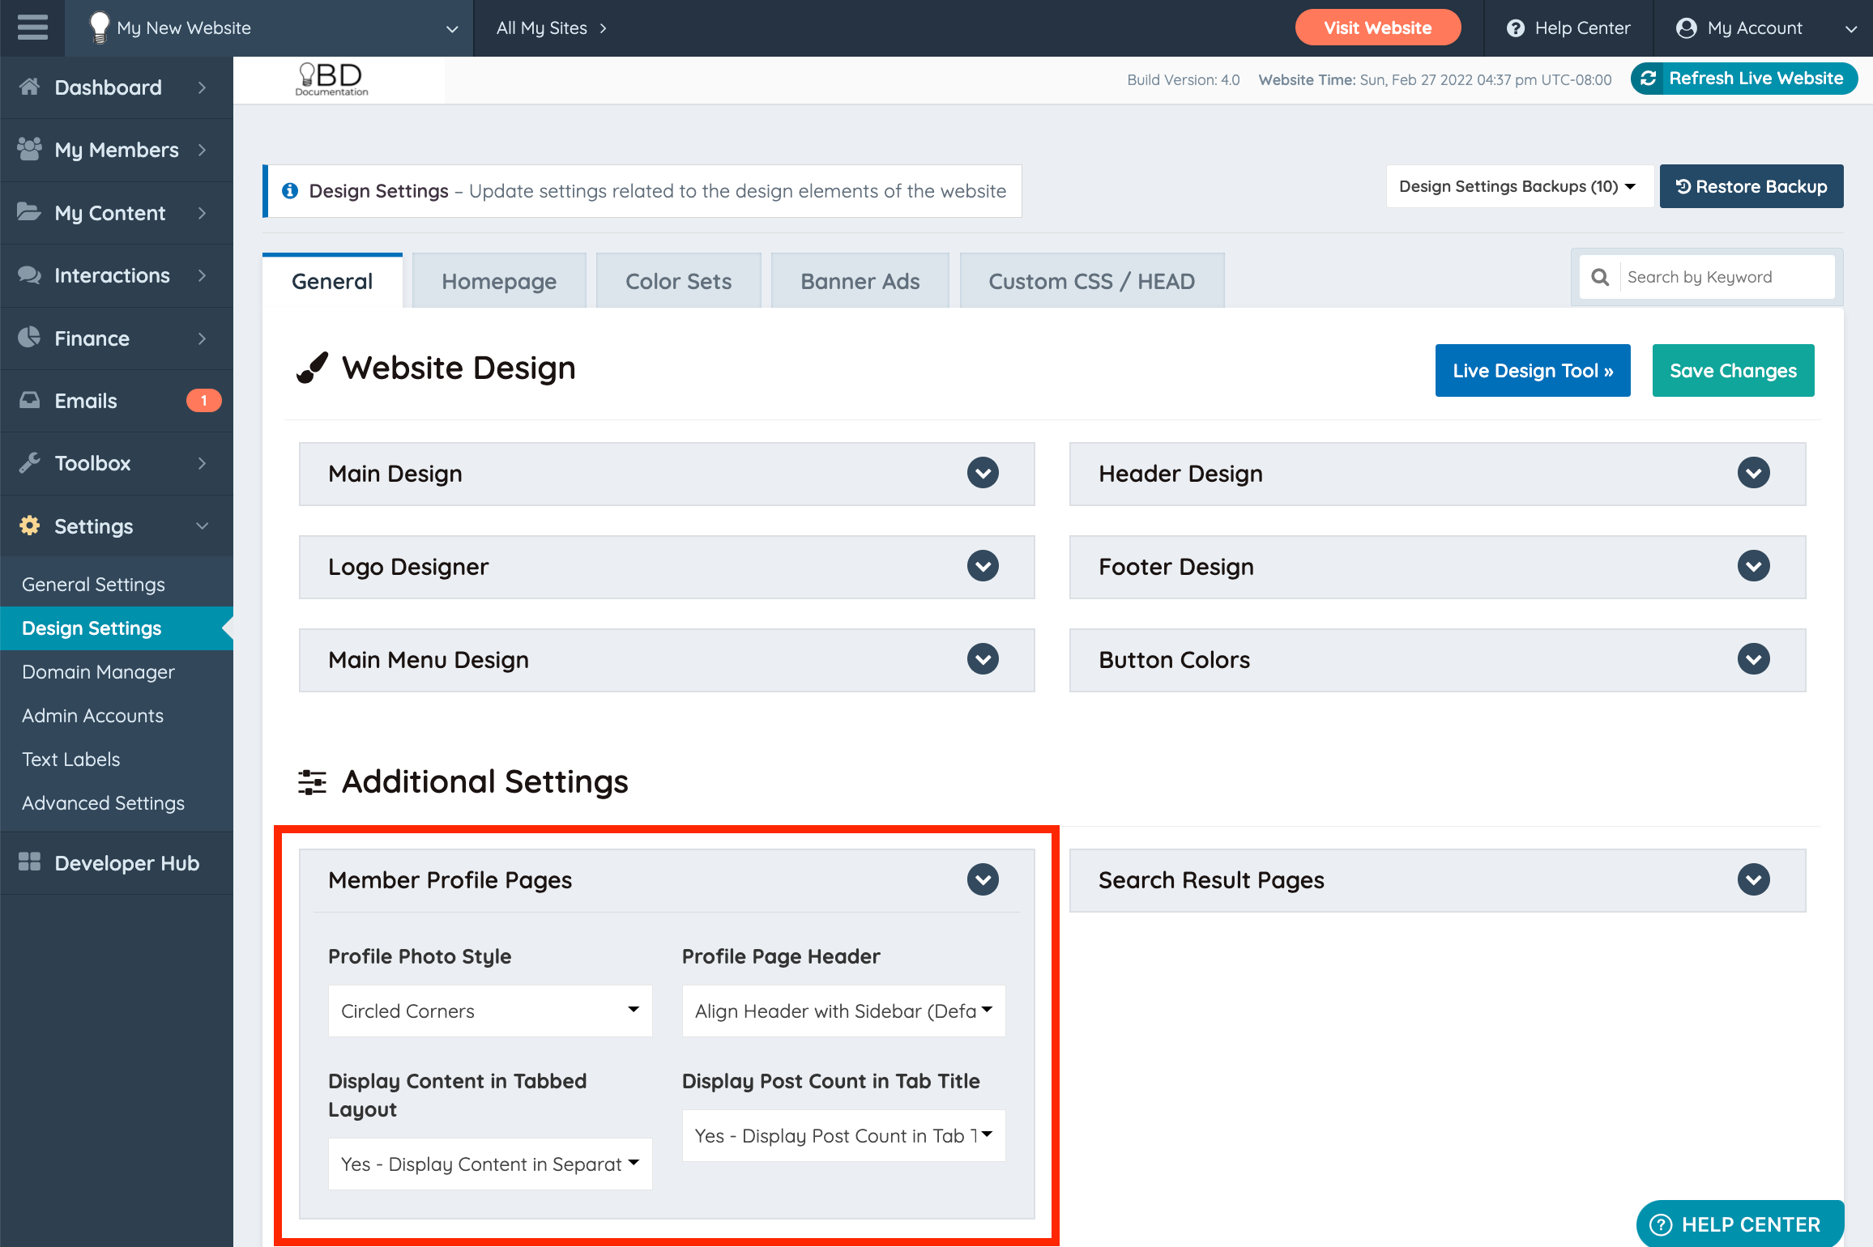Viewport: 1873px width, 1247px height.
Task: Expand the Header Design panel
Action: pyautogui.click(x=1753, y=473)
